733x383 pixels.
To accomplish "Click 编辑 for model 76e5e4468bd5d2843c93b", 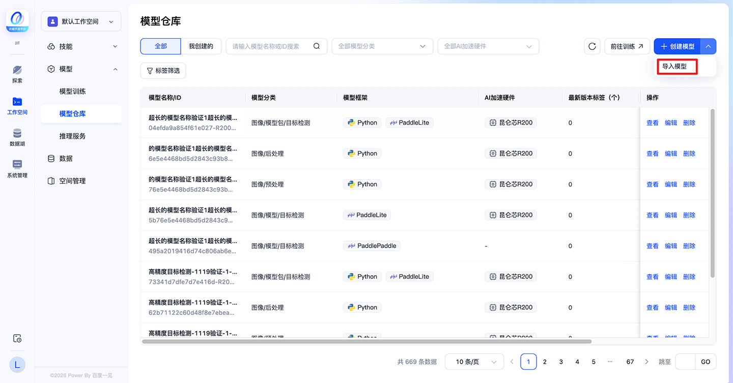I will coord(671,184).
